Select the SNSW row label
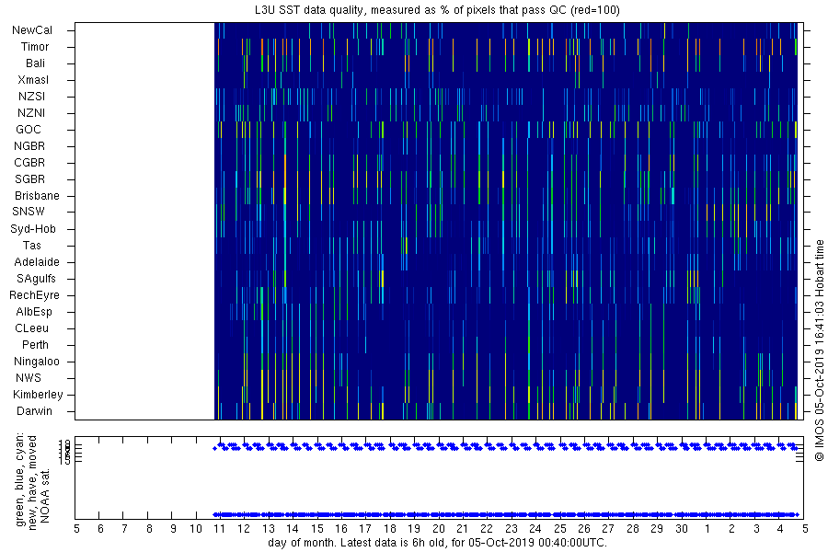This screenshot has width=828, height=552. pos(29,212)
